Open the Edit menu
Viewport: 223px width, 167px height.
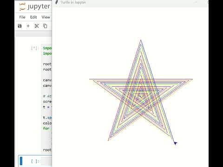click(33, 17)
